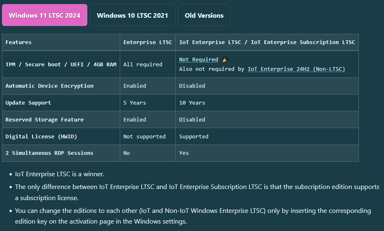This screenshot has width=384, height=231.
Task: Click Enabled in the Automatic Device Encryption row
Action: pos(148,86)
